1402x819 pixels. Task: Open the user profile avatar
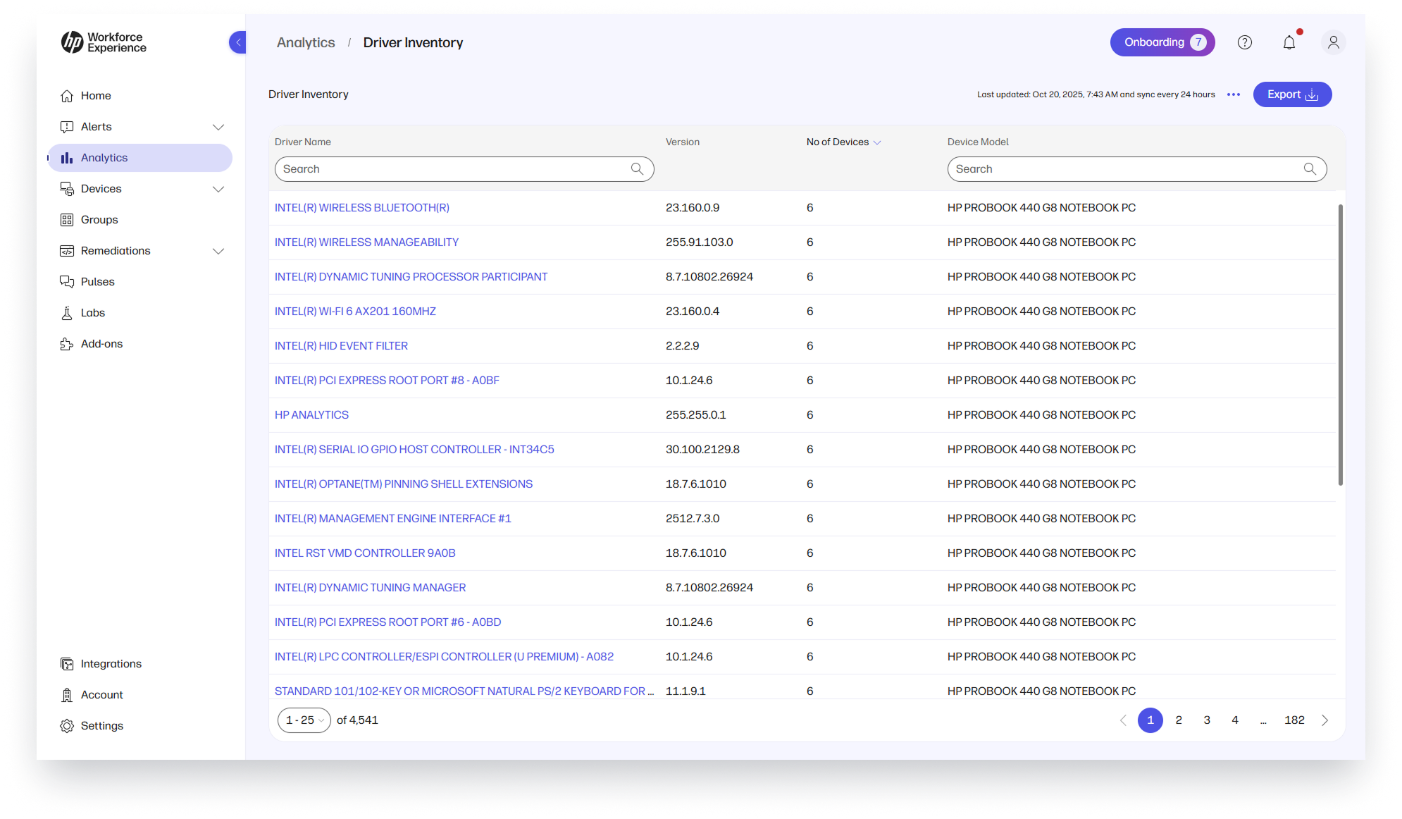point(1333,42)
